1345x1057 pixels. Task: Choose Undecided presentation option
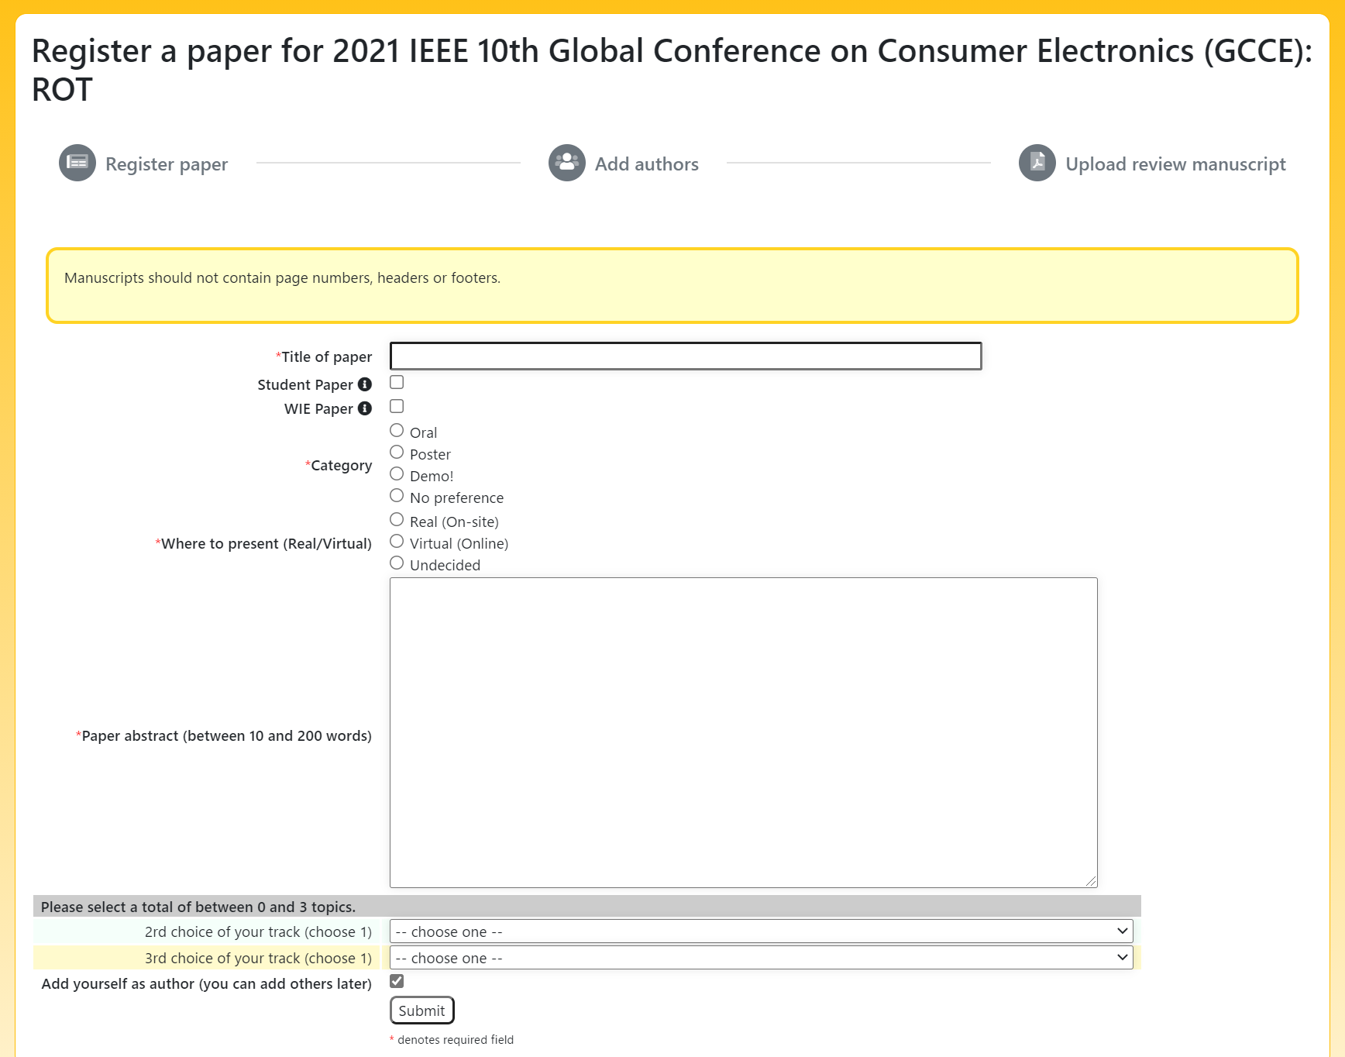click(397, 563)
